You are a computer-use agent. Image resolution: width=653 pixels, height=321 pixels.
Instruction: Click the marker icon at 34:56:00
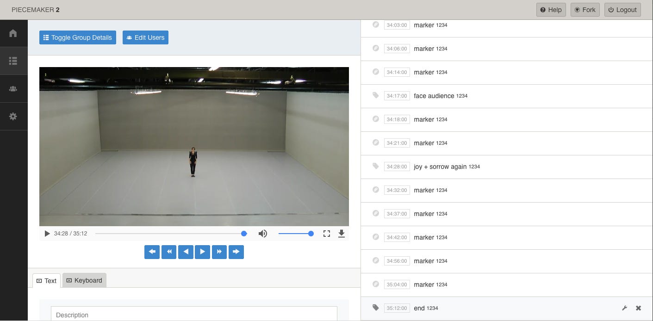tap(376, 260)
